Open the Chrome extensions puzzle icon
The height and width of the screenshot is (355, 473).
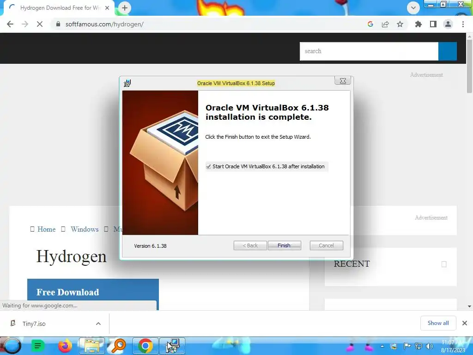[418, 24]
